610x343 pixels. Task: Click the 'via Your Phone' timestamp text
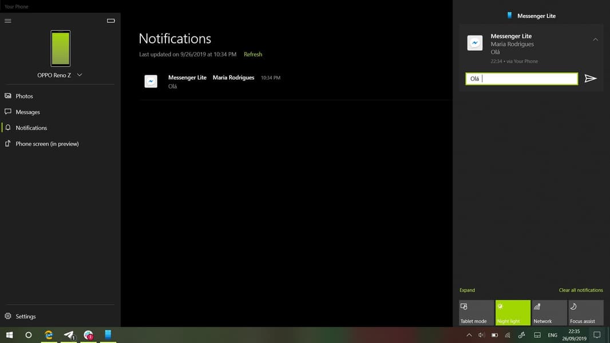(x=514, y=61)
